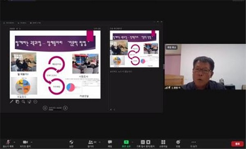Image resolution: width=246 pixels, height=149 pixels.
Task: Open the audio options caret beside the microphone
Action: (14, 142)
